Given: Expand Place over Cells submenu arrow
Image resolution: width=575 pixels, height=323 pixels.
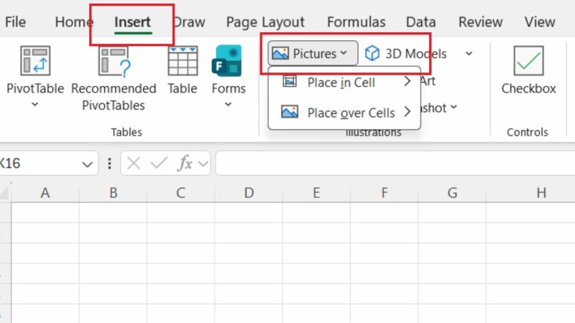Looking at the screenshot, I should click(407, 112).
